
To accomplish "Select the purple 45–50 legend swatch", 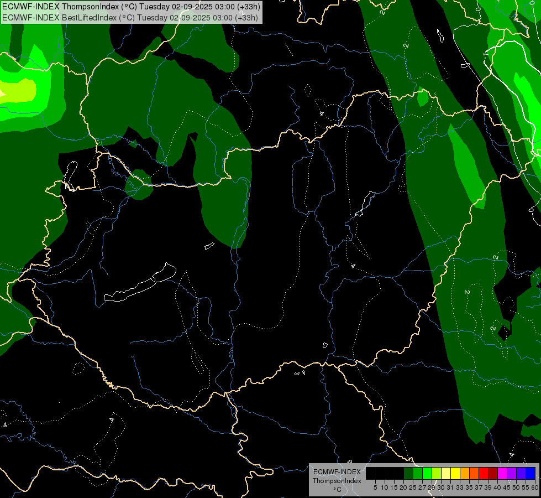I will pos(512,473).
